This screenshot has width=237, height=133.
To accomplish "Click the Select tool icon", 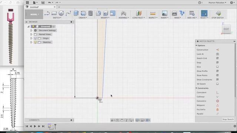I will (x=204, y=13).
